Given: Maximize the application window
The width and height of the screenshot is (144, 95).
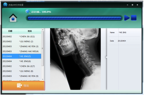Looking at the screenshot, I should (132, 5).
